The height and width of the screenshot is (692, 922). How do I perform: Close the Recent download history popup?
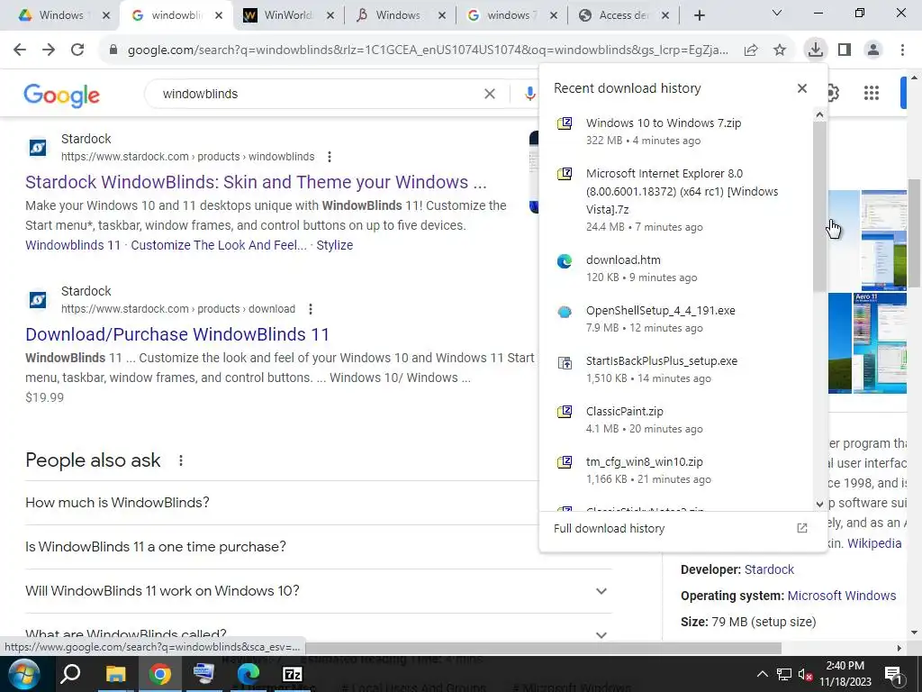[x=802, y=88]
